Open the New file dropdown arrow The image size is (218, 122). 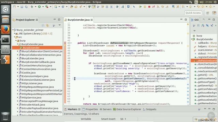18,7
